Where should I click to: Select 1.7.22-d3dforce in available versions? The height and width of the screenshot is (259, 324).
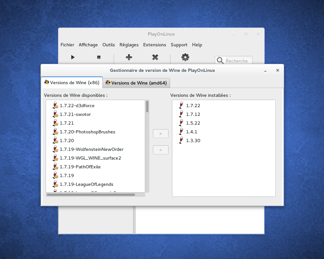coord(96,106)
